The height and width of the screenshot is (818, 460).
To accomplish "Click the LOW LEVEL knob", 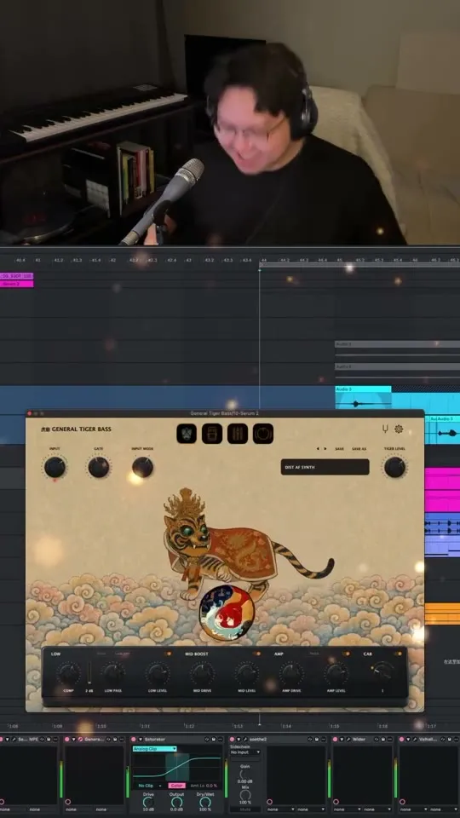I will pyautogui.click(x=158, y=673).
